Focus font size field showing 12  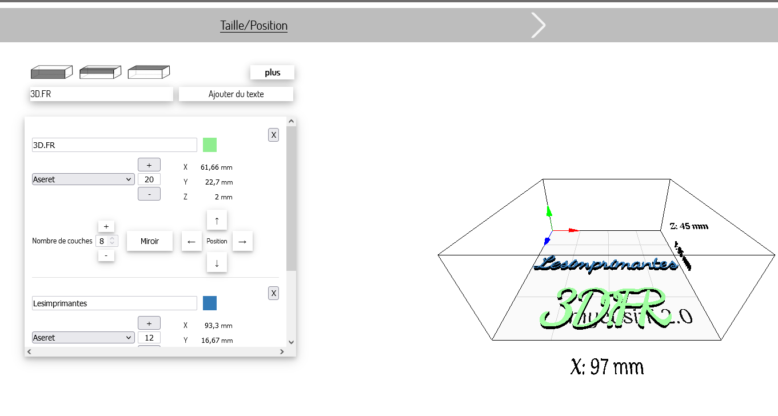[149, 337]
